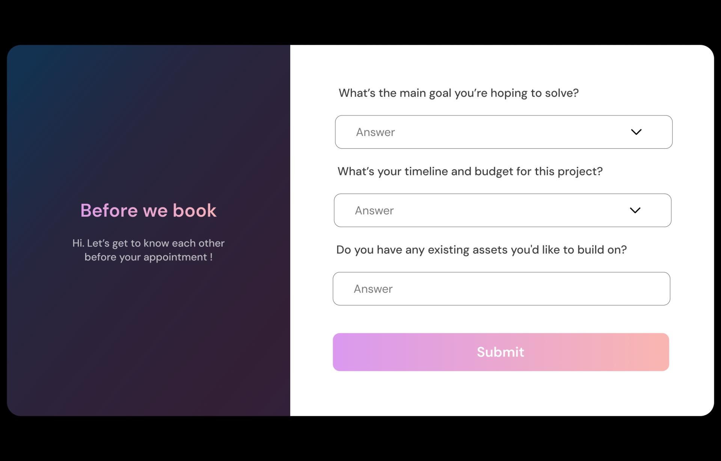Click the "Answer" placeholder in the existing assets field
Image resolution: width=721 pixels, height=461 pixels.
coord(373,289)
